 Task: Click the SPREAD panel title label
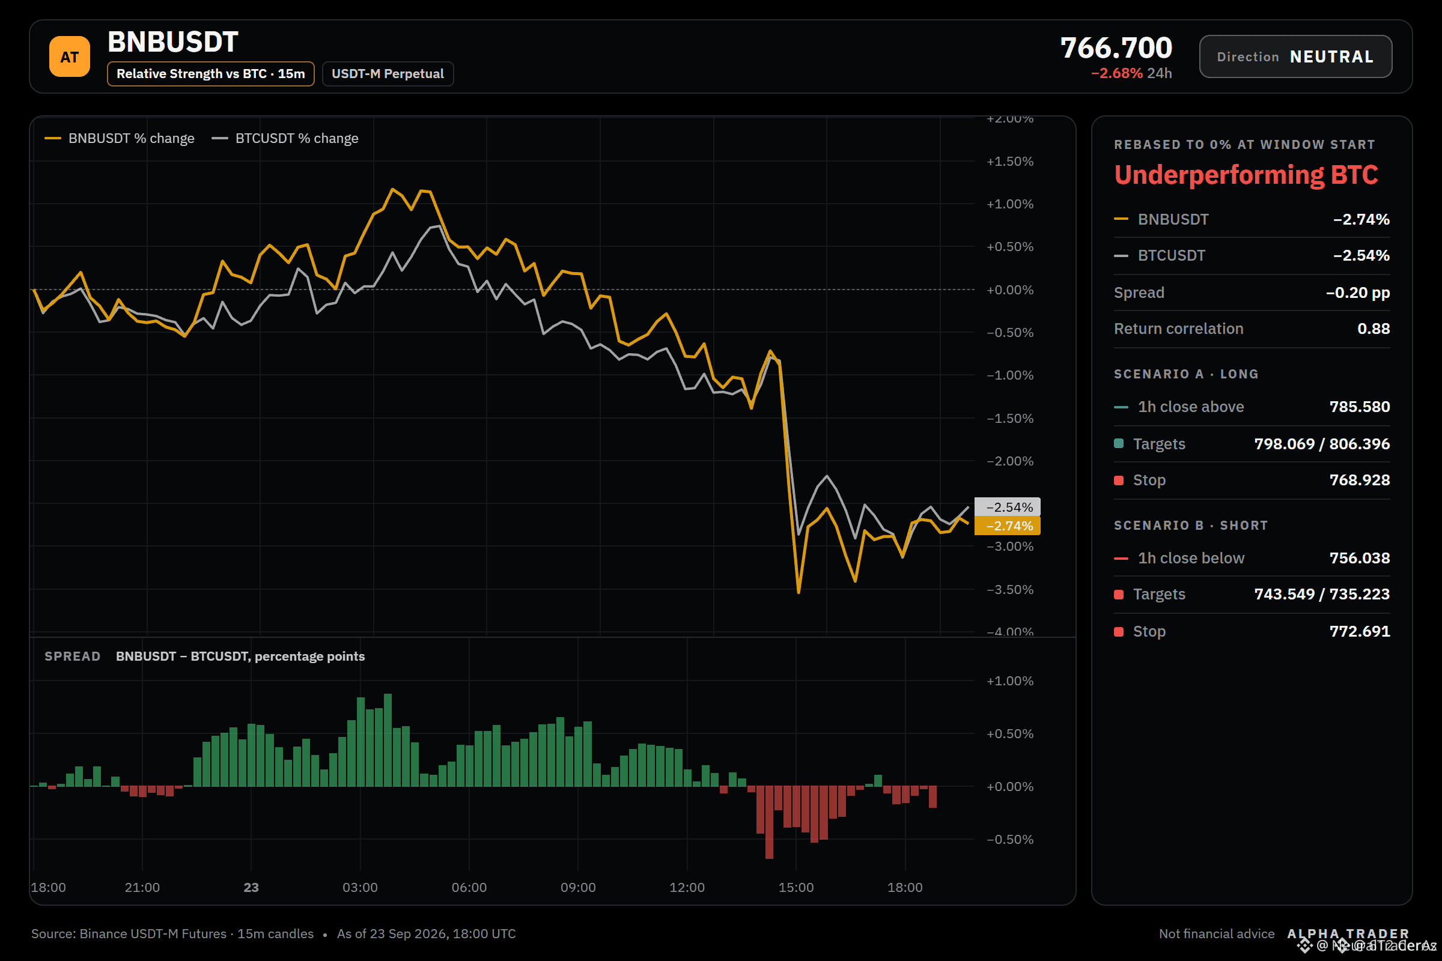[x=72, y=656]
